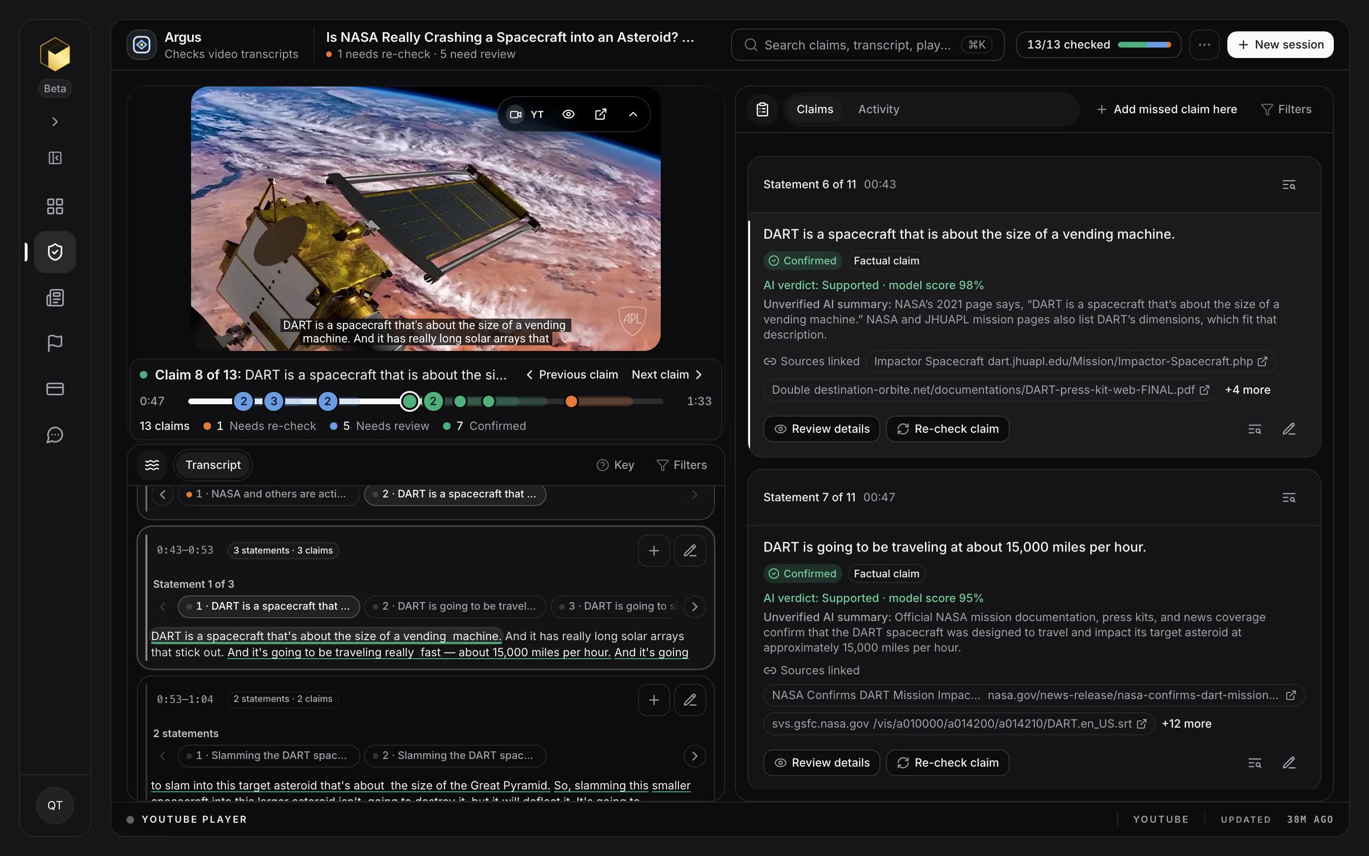Open video in external window icon
Image resolution: width=1369 pixels, height=856 pixels.
tap(601, 114)
